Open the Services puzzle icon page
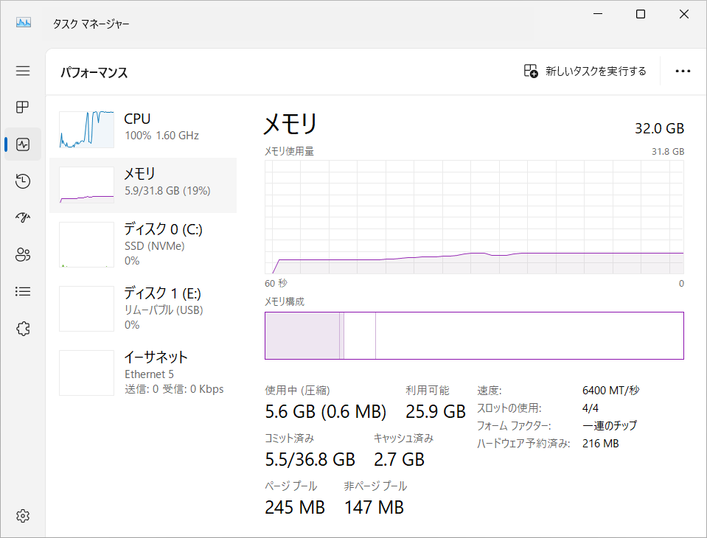 23,329
